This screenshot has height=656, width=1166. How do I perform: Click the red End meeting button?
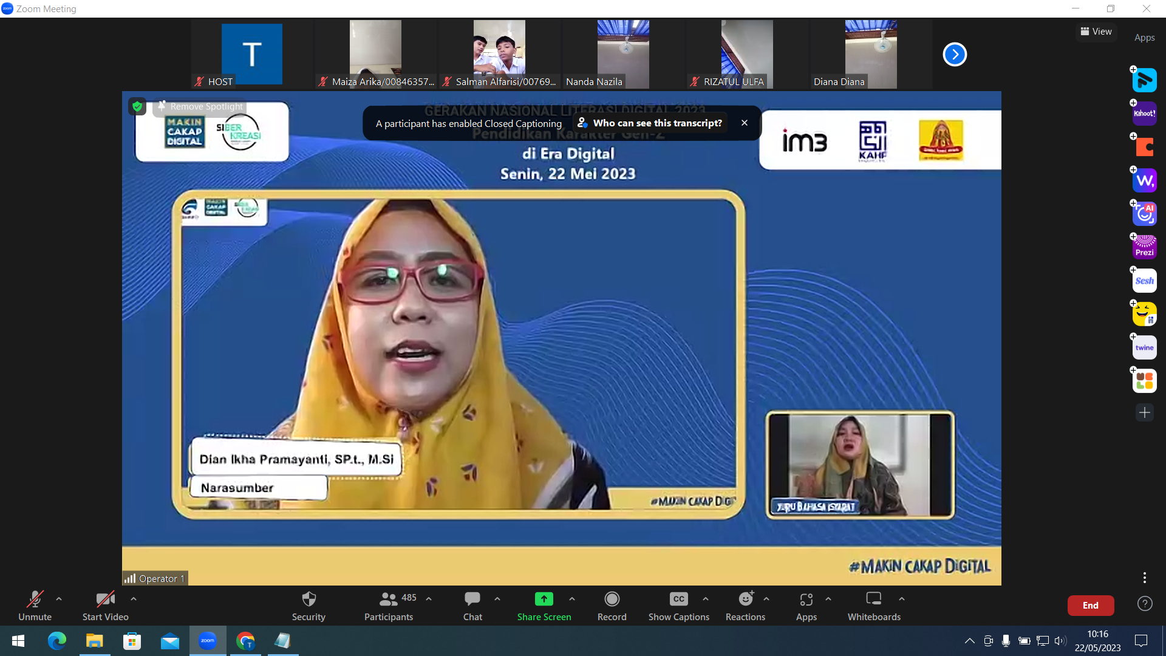pyautogui.click(x=1091, y=606)
